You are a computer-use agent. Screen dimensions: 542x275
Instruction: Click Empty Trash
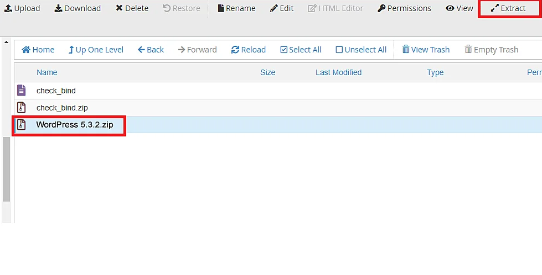click(492, 50)
